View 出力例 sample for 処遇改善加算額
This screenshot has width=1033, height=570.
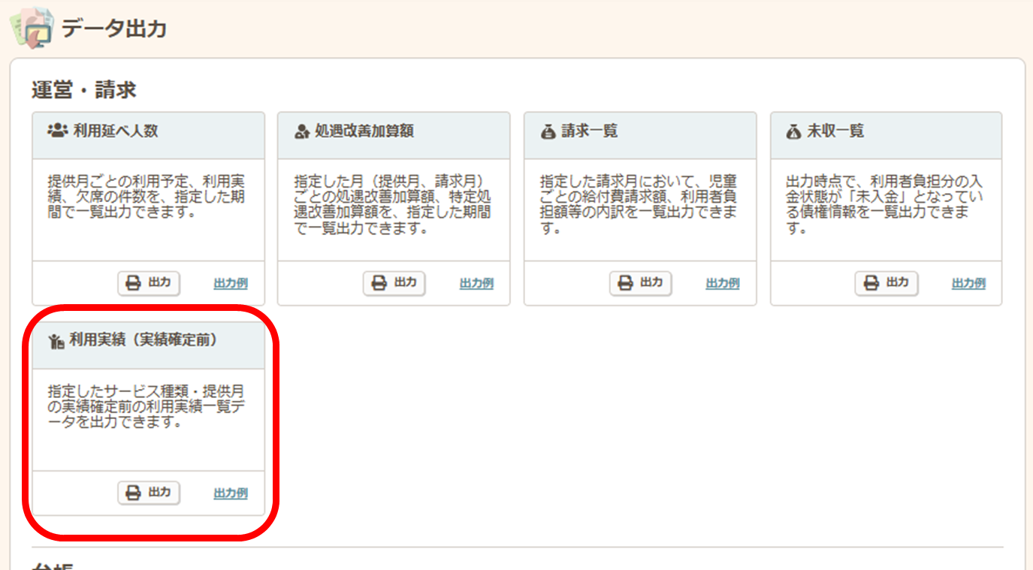point(476,284)
